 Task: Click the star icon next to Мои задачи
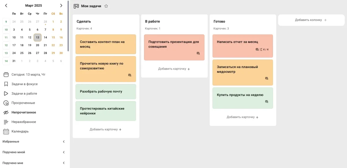coord(106,6)
